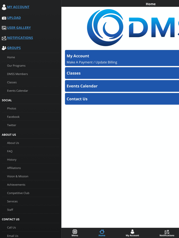Click the My Account person icon in sidebar
The image size is (179, 238).
[4, 7]
